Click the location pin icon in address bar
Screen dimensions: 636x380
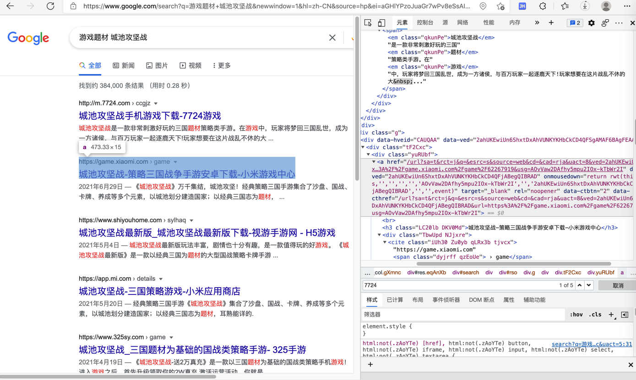click(483, 6)
